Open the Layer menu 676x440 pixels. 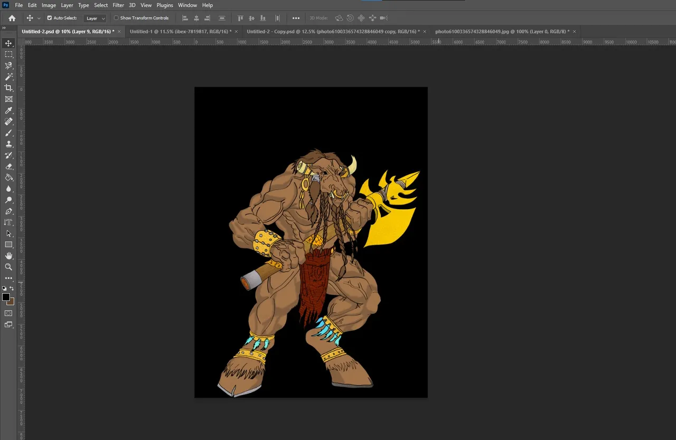[67, 5]
